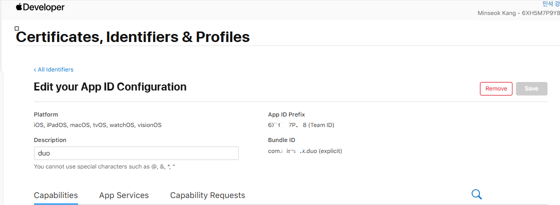Click the small square icon above the title
The image size is (560, 205).
[17, 29]
